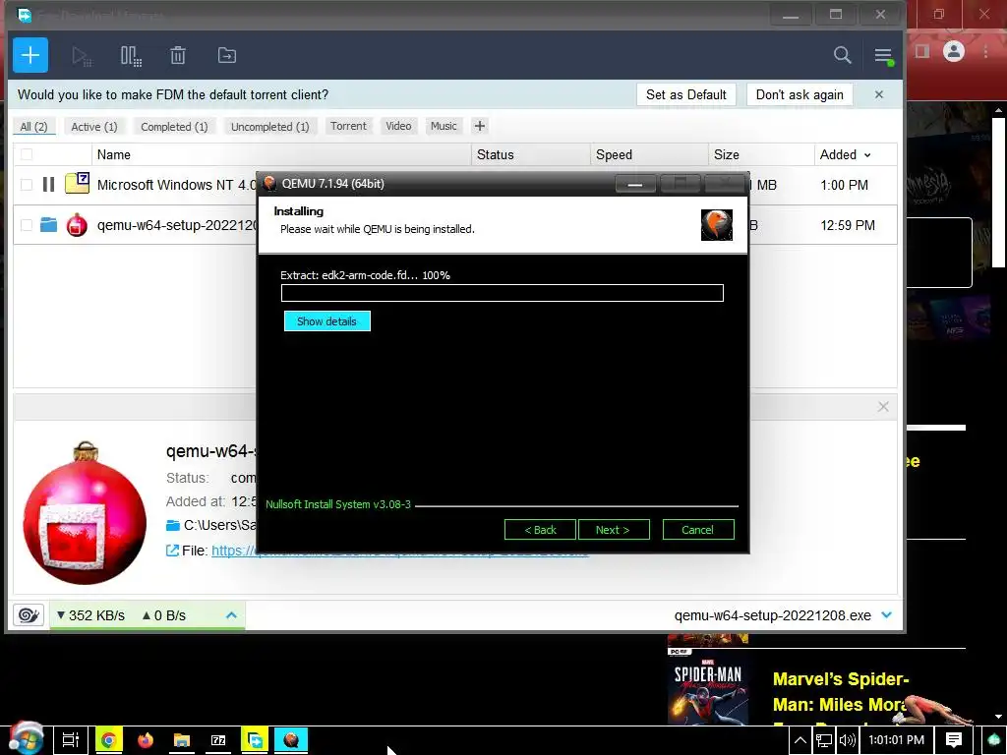Select the All (2) filter tab
Viewport: 1007px width, 755px height.
click(34, 127)
